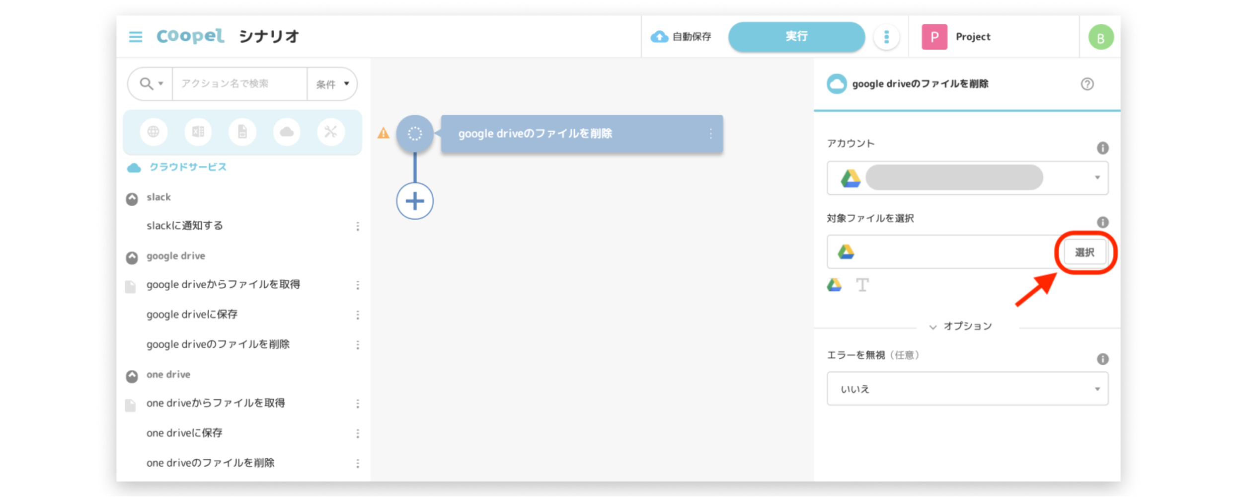1242x497 pixels.
Task: Select one driveに保存 action
Action: coord(184,433)
